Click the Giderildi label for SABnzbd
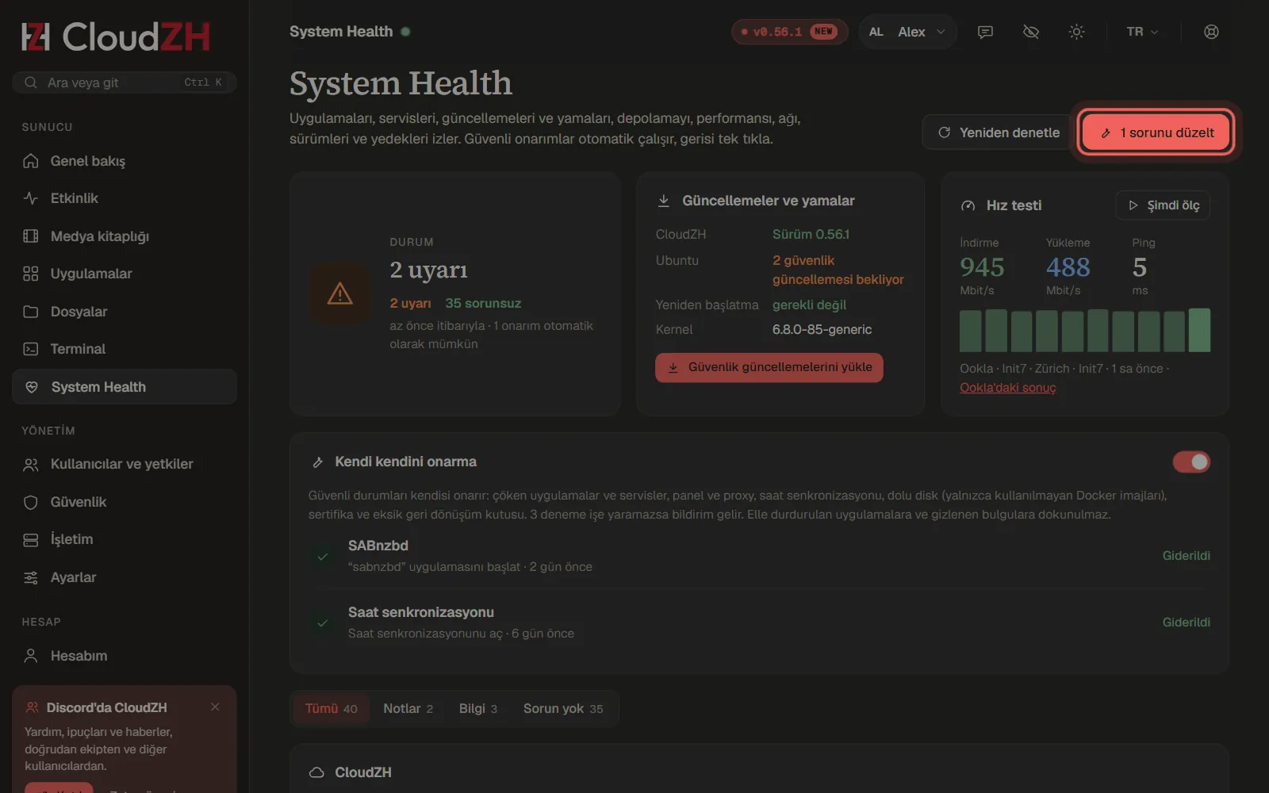 pyautogui.click(x=1187, y=556)
